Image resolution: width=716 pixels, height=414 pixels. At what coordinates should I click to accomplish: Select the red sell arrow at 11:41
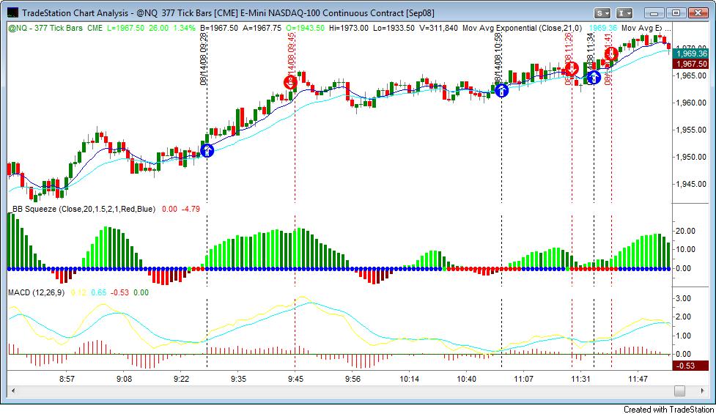(611, 54)
